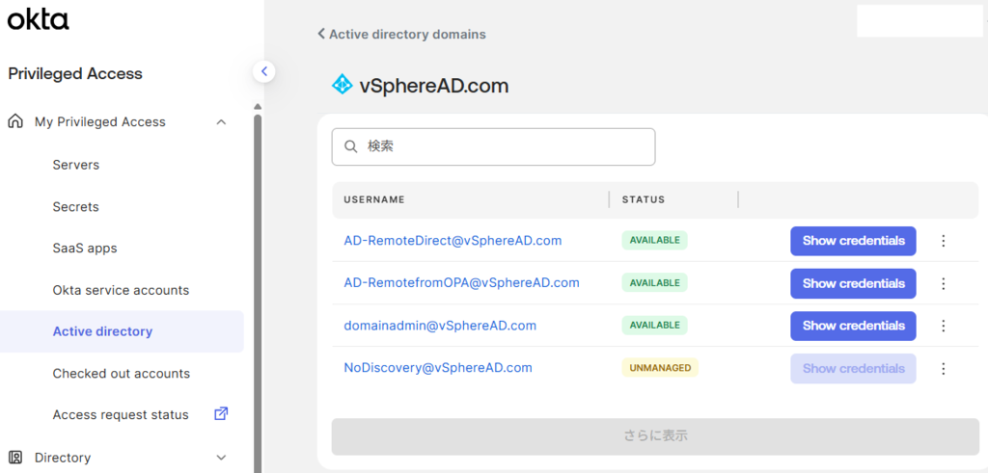This screenshot has width=988, height=473.
Task: Click the external link icon next to Access request status
Action: 221,414
